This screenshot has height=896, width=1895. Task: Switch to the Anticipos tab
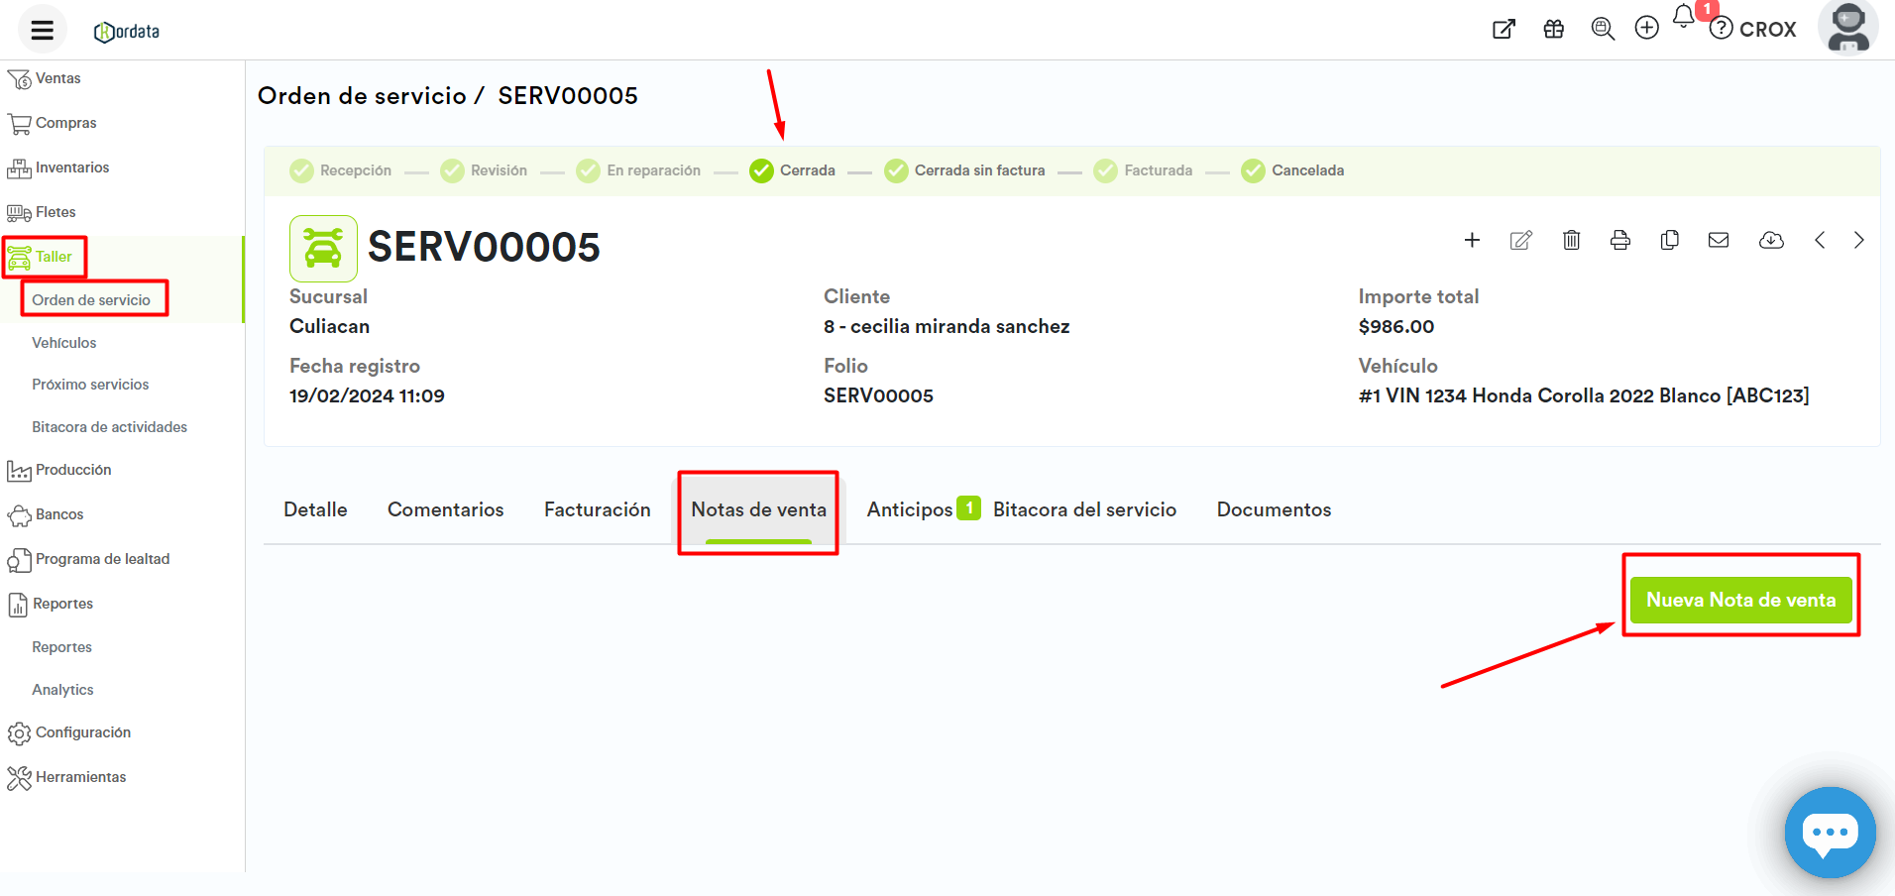point(910,509)
